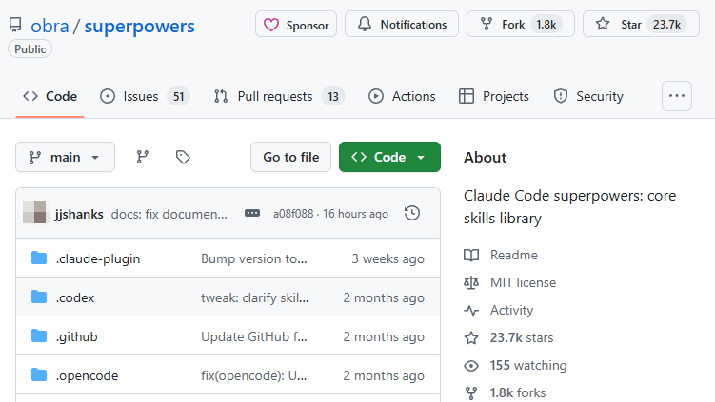Fork the superpowers repository
715x402 pixels.
click(x=520, y=25)
